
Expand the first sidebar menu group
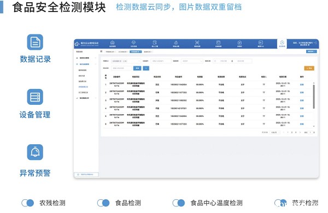pos(86,58)
